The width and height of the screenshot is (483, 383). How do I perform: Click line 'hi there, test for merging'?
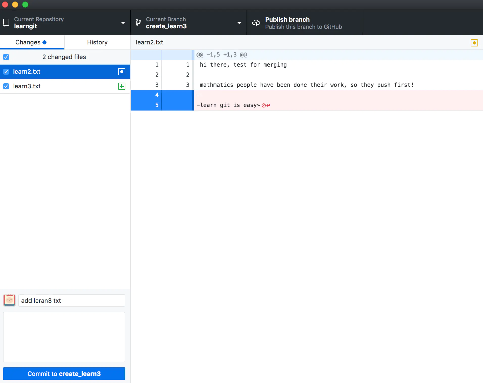[243, 65]
